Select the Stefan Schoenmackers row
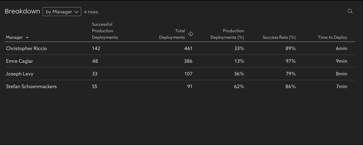Image resolution: width=363 pixels, height=145 pixels. pyautogui.click(x=31, y=86)
